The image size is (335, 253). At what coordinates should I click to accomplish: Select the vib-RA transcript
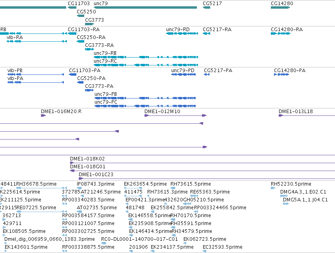click(37, 41)
